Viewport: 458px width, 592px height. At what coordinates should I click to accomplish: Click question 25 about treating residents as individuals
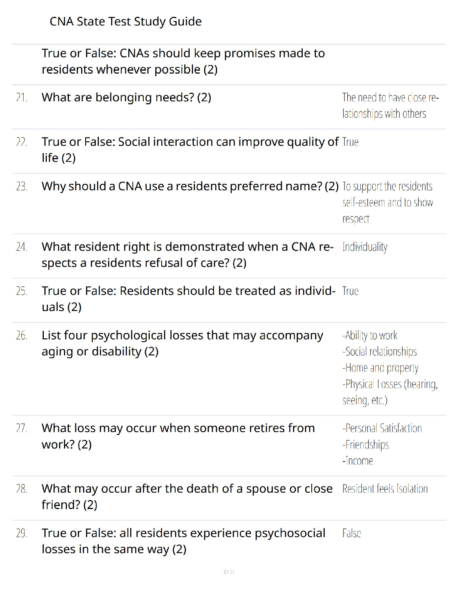pyautogui.click(x=189, y=299)
